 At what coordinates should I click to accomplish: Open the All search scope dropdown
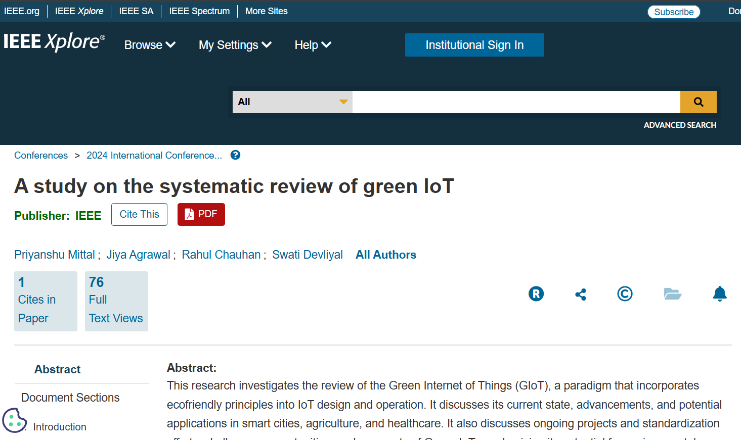click(292, 102)
